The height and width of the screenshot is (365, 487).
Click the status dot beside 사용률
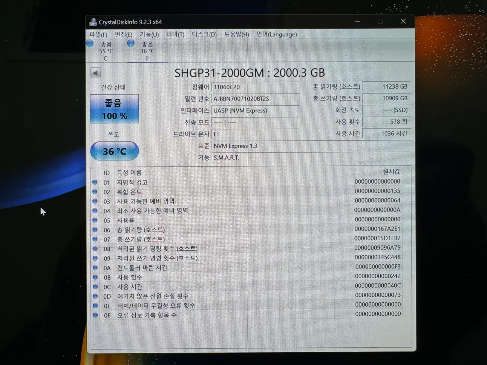tap(95, 220)
